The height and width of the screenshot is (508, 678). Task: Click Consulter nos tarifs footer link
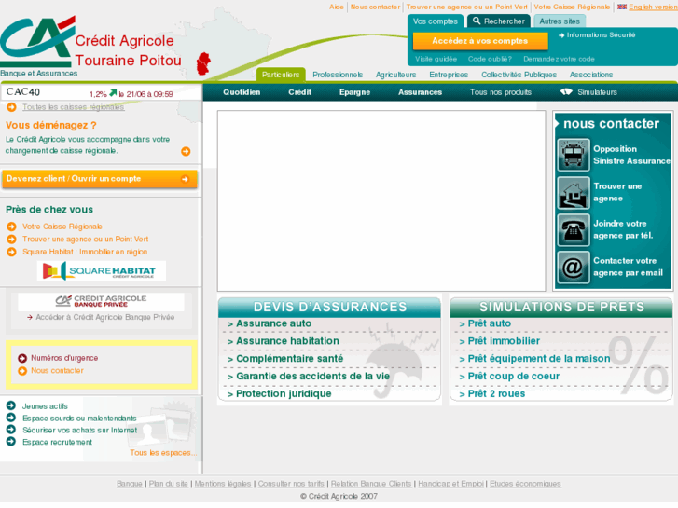[291, 484]
